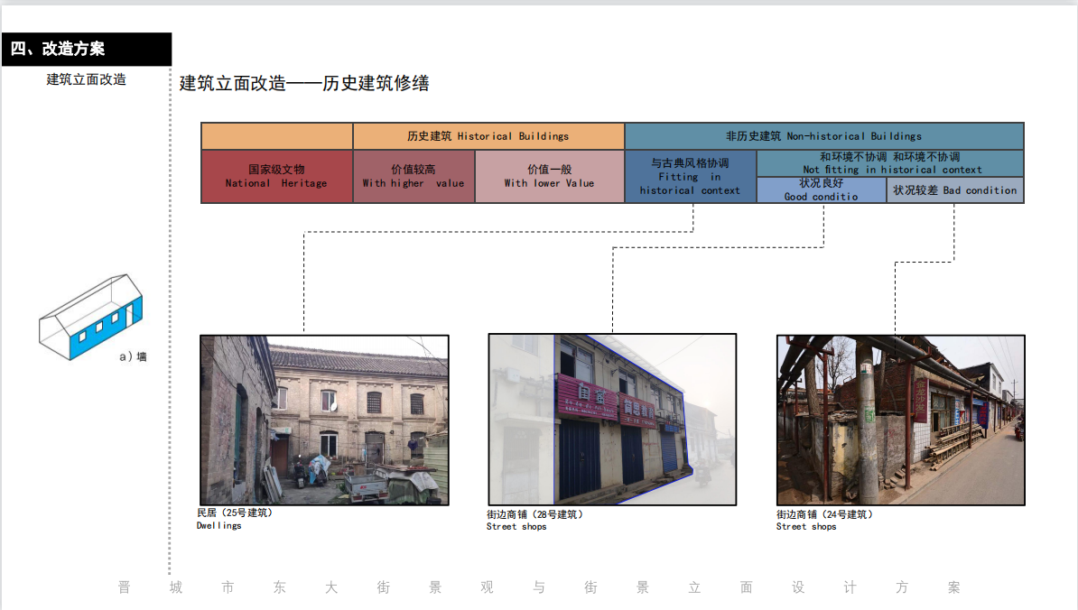Open the building 24 alley street shops photo
Image resolution: width=1078 pixels, height=610 pixels.
click(900, 420)
